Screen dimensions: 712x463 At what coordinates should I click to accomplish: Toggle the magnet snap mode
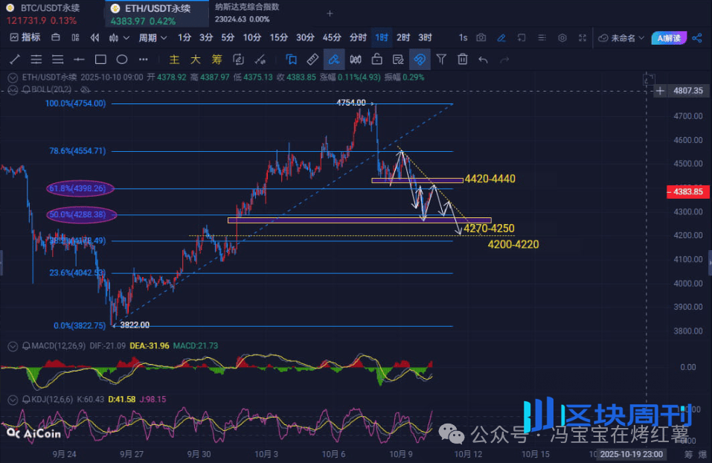[420, 60]
